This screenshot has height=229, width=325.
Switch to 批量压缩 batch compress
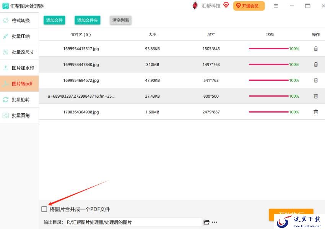[19, 36]
